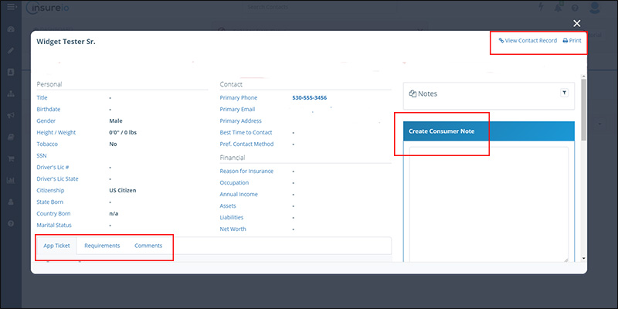Image resolution: width=618 pixels, height=309 pixels.
Task: Select the pencil icon in the sidebar
Action: tap(11, 50)
